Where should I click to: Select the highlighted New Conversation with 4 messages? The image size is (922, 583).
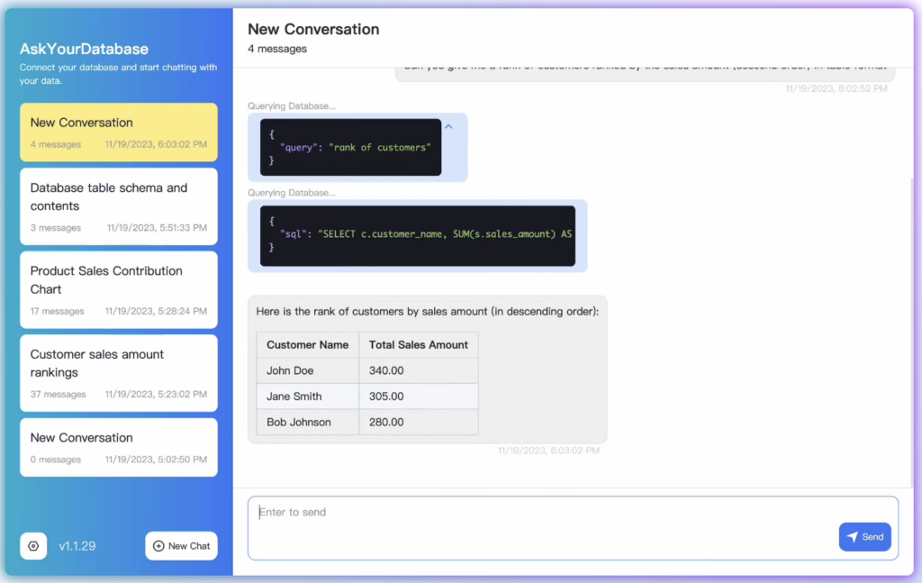pyautogui.click(x=118, y=132)
